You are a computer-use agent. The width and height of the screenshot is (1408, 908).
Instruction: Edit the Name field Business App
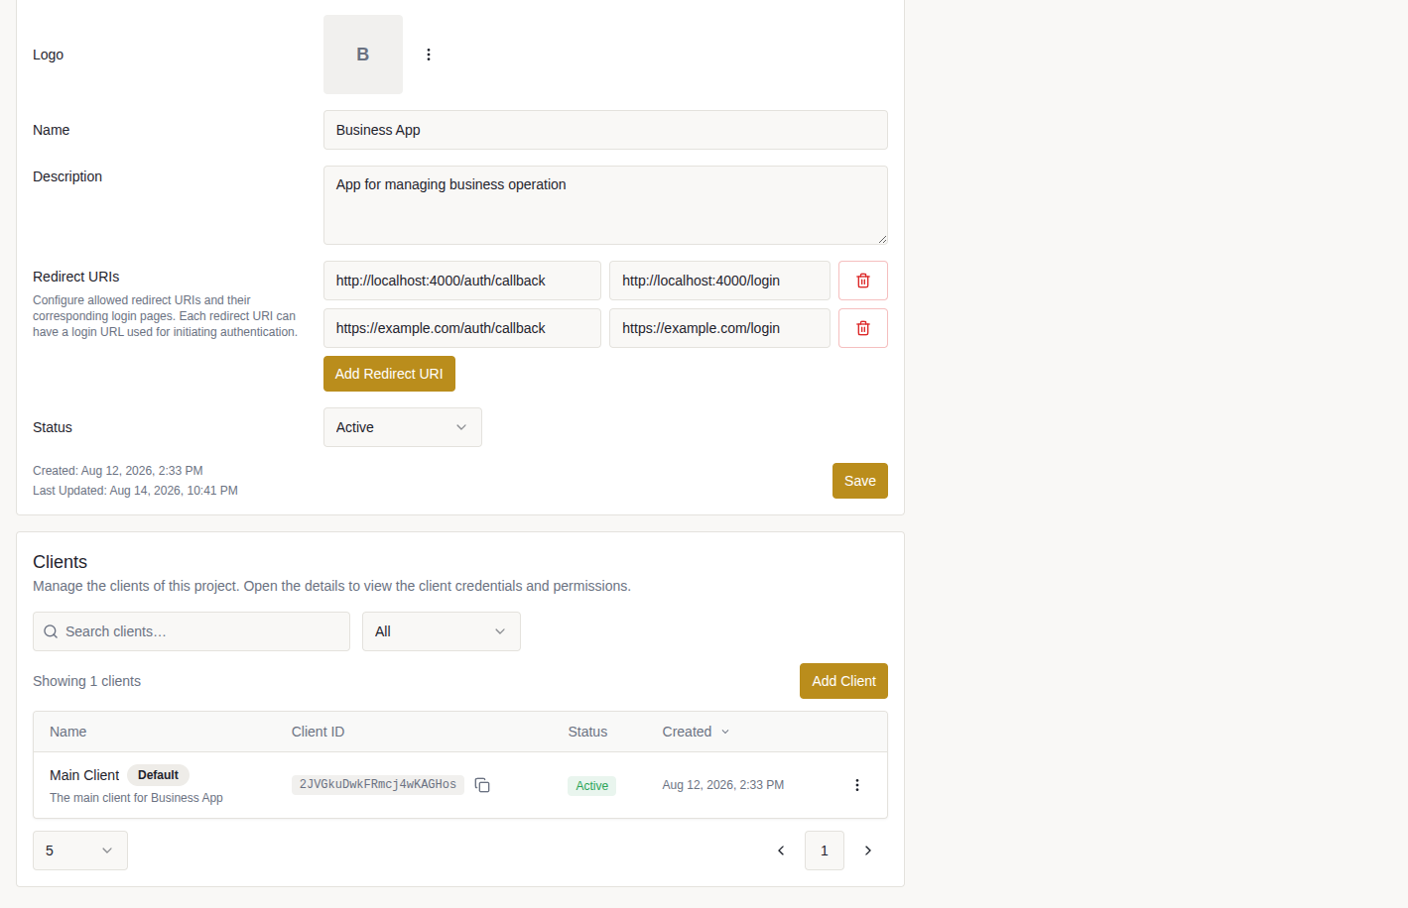coord(605,130)
